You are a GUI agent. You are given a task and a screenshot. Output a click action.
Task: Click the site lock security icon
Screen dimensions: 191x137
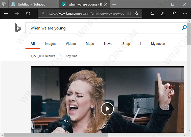[43, 14]
